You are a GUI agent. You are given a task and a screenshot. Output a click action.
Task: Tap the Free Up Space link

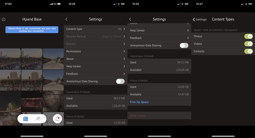tap(139, 102)
